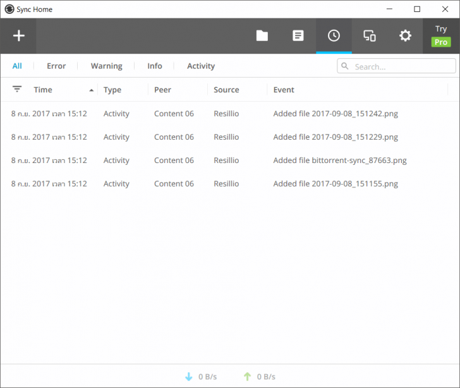Viewport: 460px width, 388px height.
Task: Click in the Search field
Action: 402,66
